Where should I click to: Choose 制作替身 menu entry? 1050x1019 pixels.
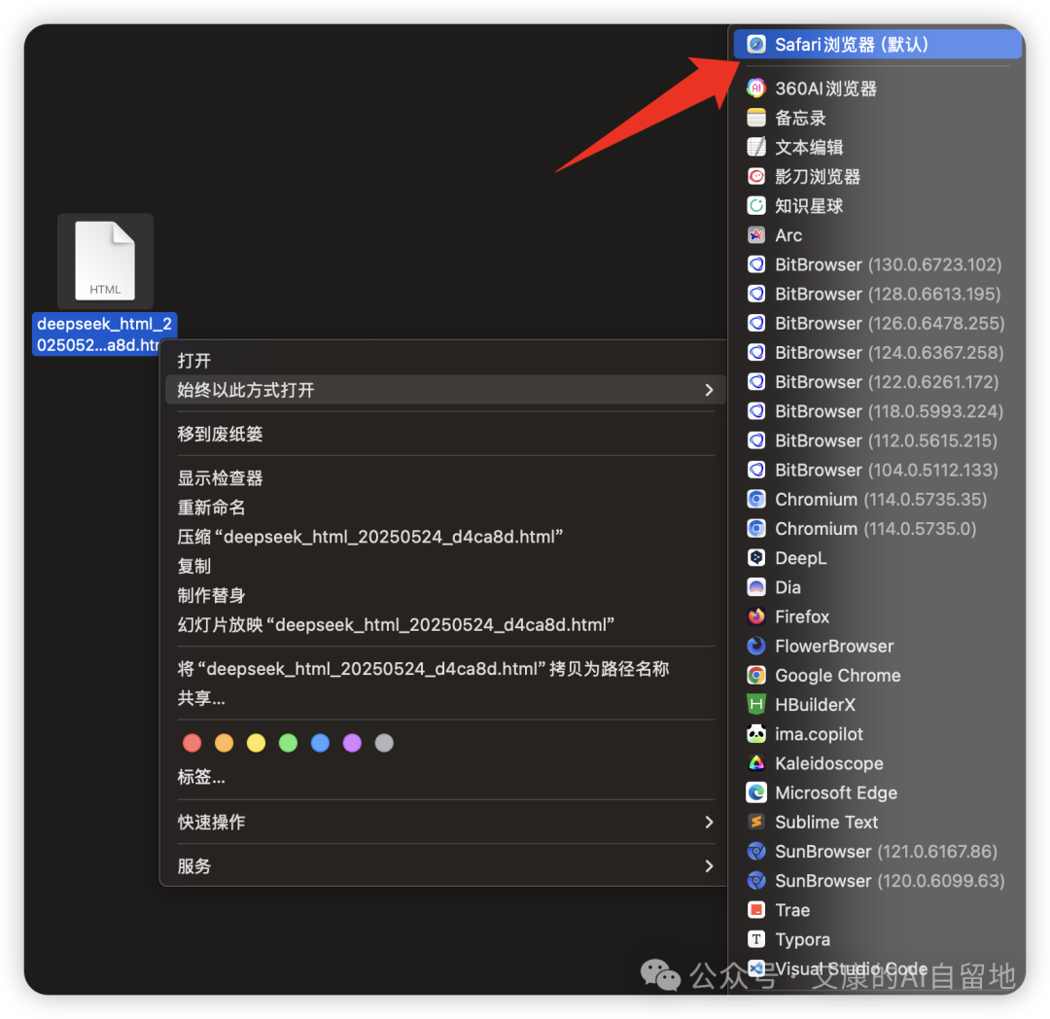coord(444,595)
